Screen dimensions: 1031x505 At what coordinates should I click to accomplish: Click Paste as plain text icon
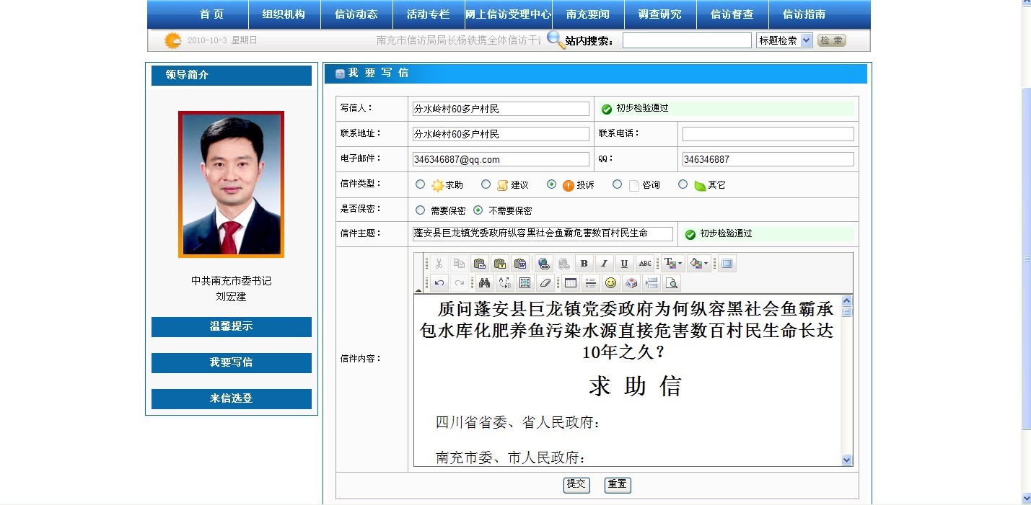pyautogui.click(x=499, y=264)
